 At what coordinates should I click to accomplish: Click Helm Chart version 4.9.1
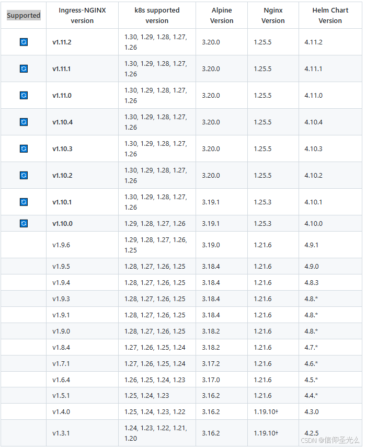311,245
